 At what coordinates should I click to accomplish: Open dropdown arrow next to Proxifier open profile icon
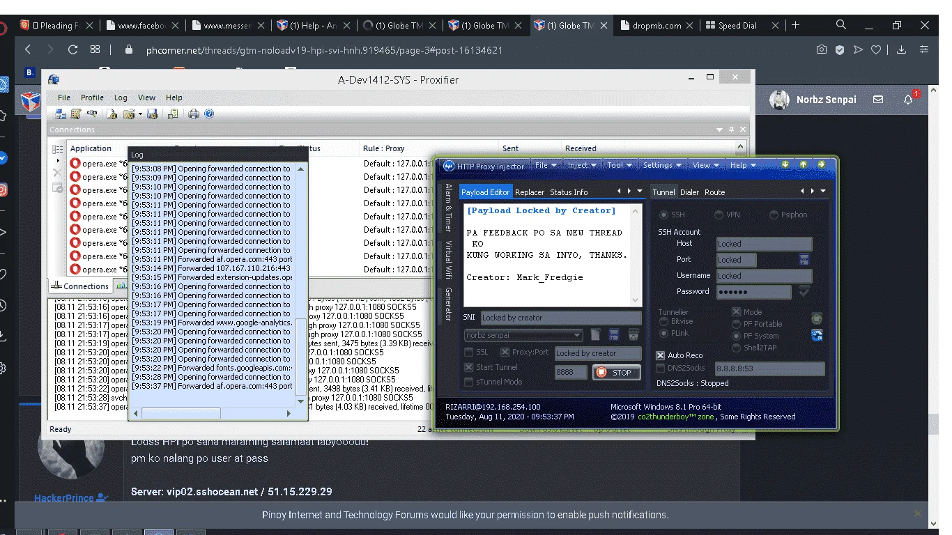(x=140, y=114)
